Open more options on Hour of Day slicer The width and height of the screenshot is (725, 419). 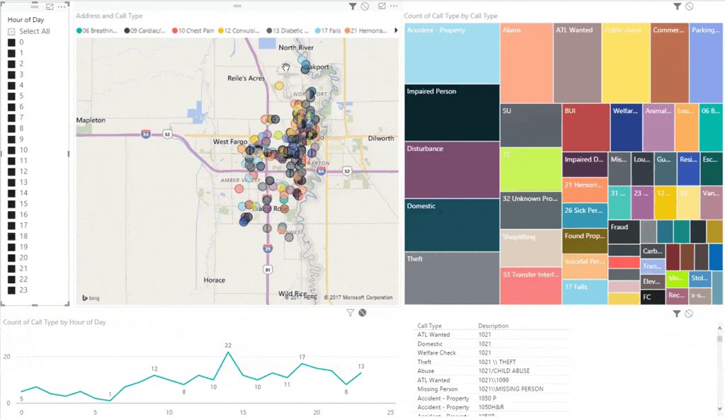(x=60, y=6)
